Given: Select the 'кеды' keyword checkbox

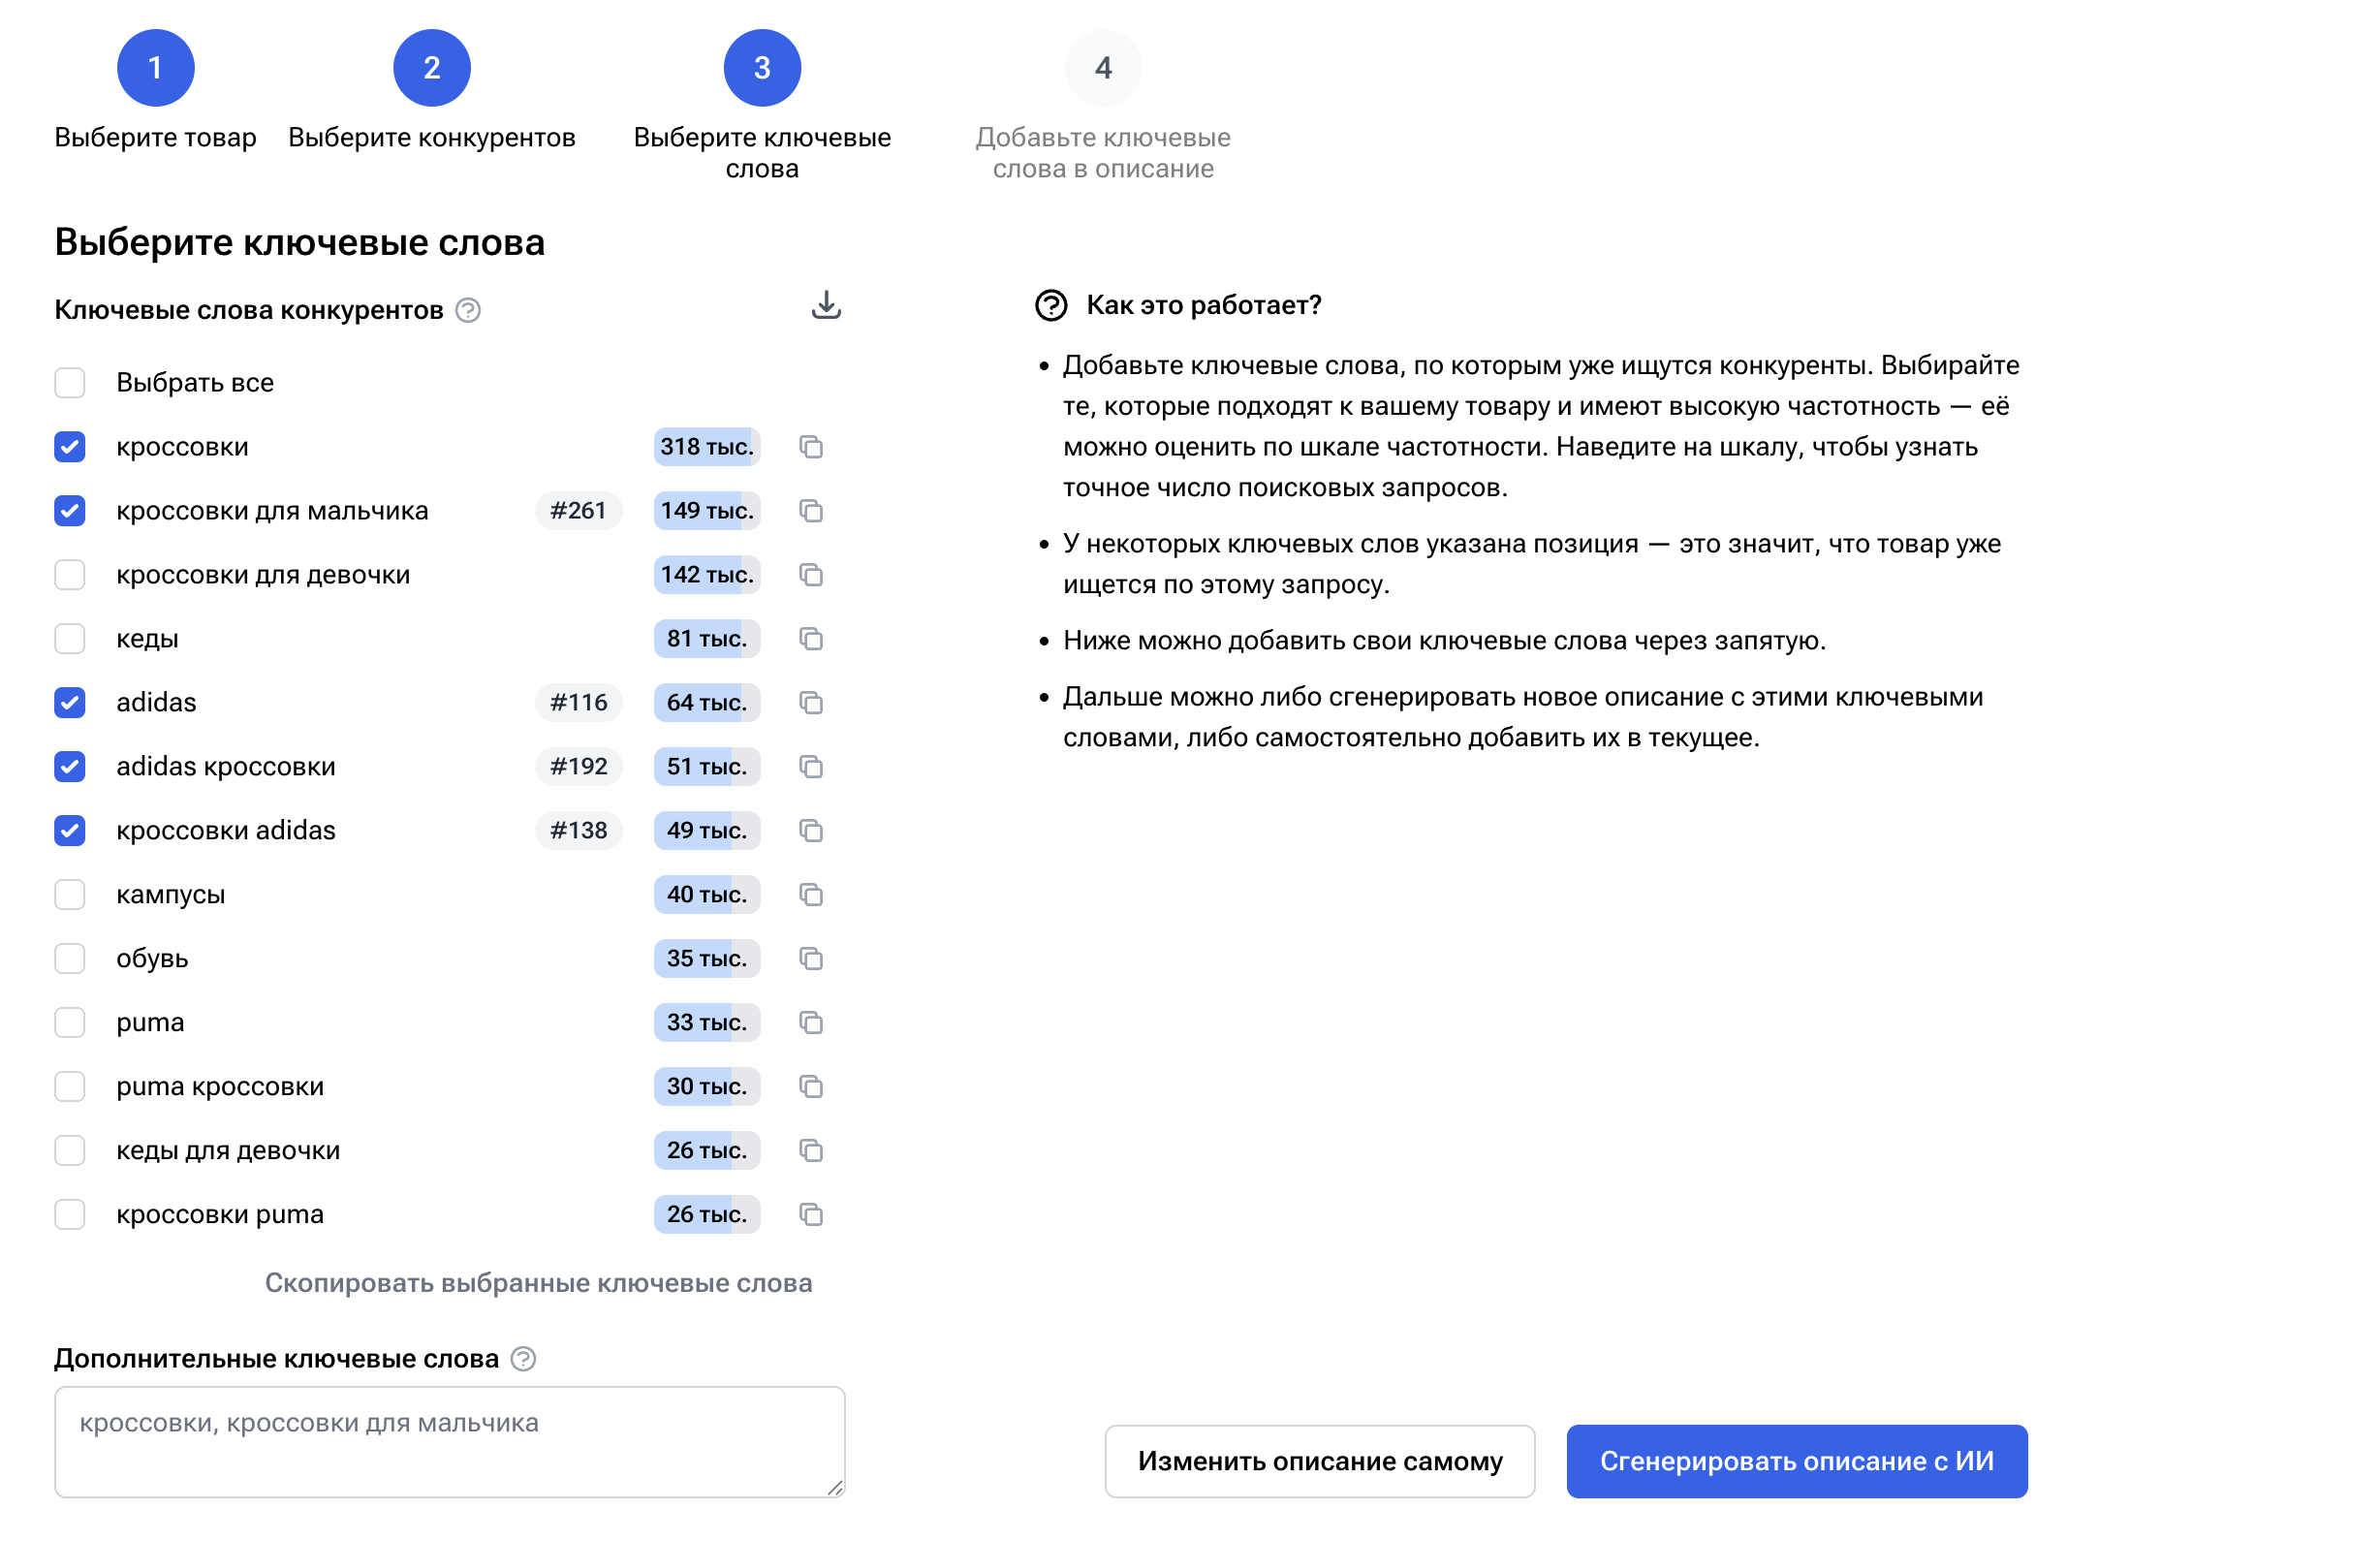Looking at the screenshot, I should (x=70, y=639).
